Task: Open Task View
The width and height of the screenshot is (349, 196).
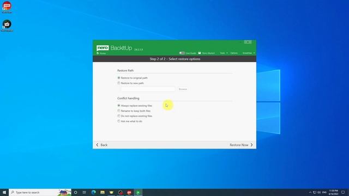Action: coord(85,192)
